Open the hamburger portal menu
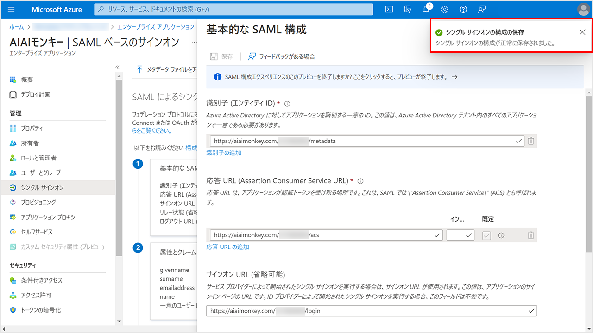Image resolution: width=593 pixels, height=333 pixels. [x=12, y=9]
